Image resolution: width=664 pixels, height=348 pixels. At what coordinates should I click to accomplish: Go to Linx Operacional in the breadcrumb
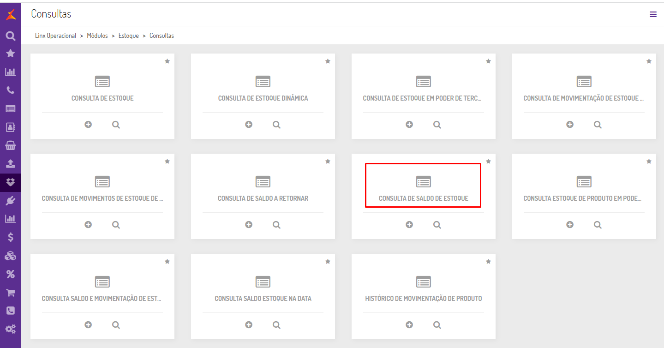(x=55, y=36)
